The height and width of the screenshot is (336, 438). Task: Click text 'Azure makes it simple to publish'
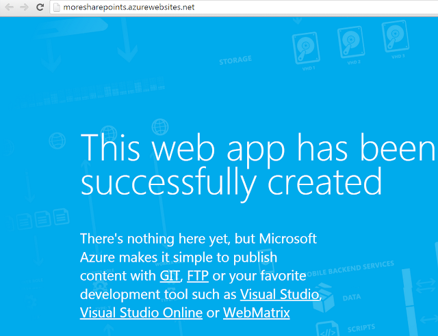tap(179, 257)
